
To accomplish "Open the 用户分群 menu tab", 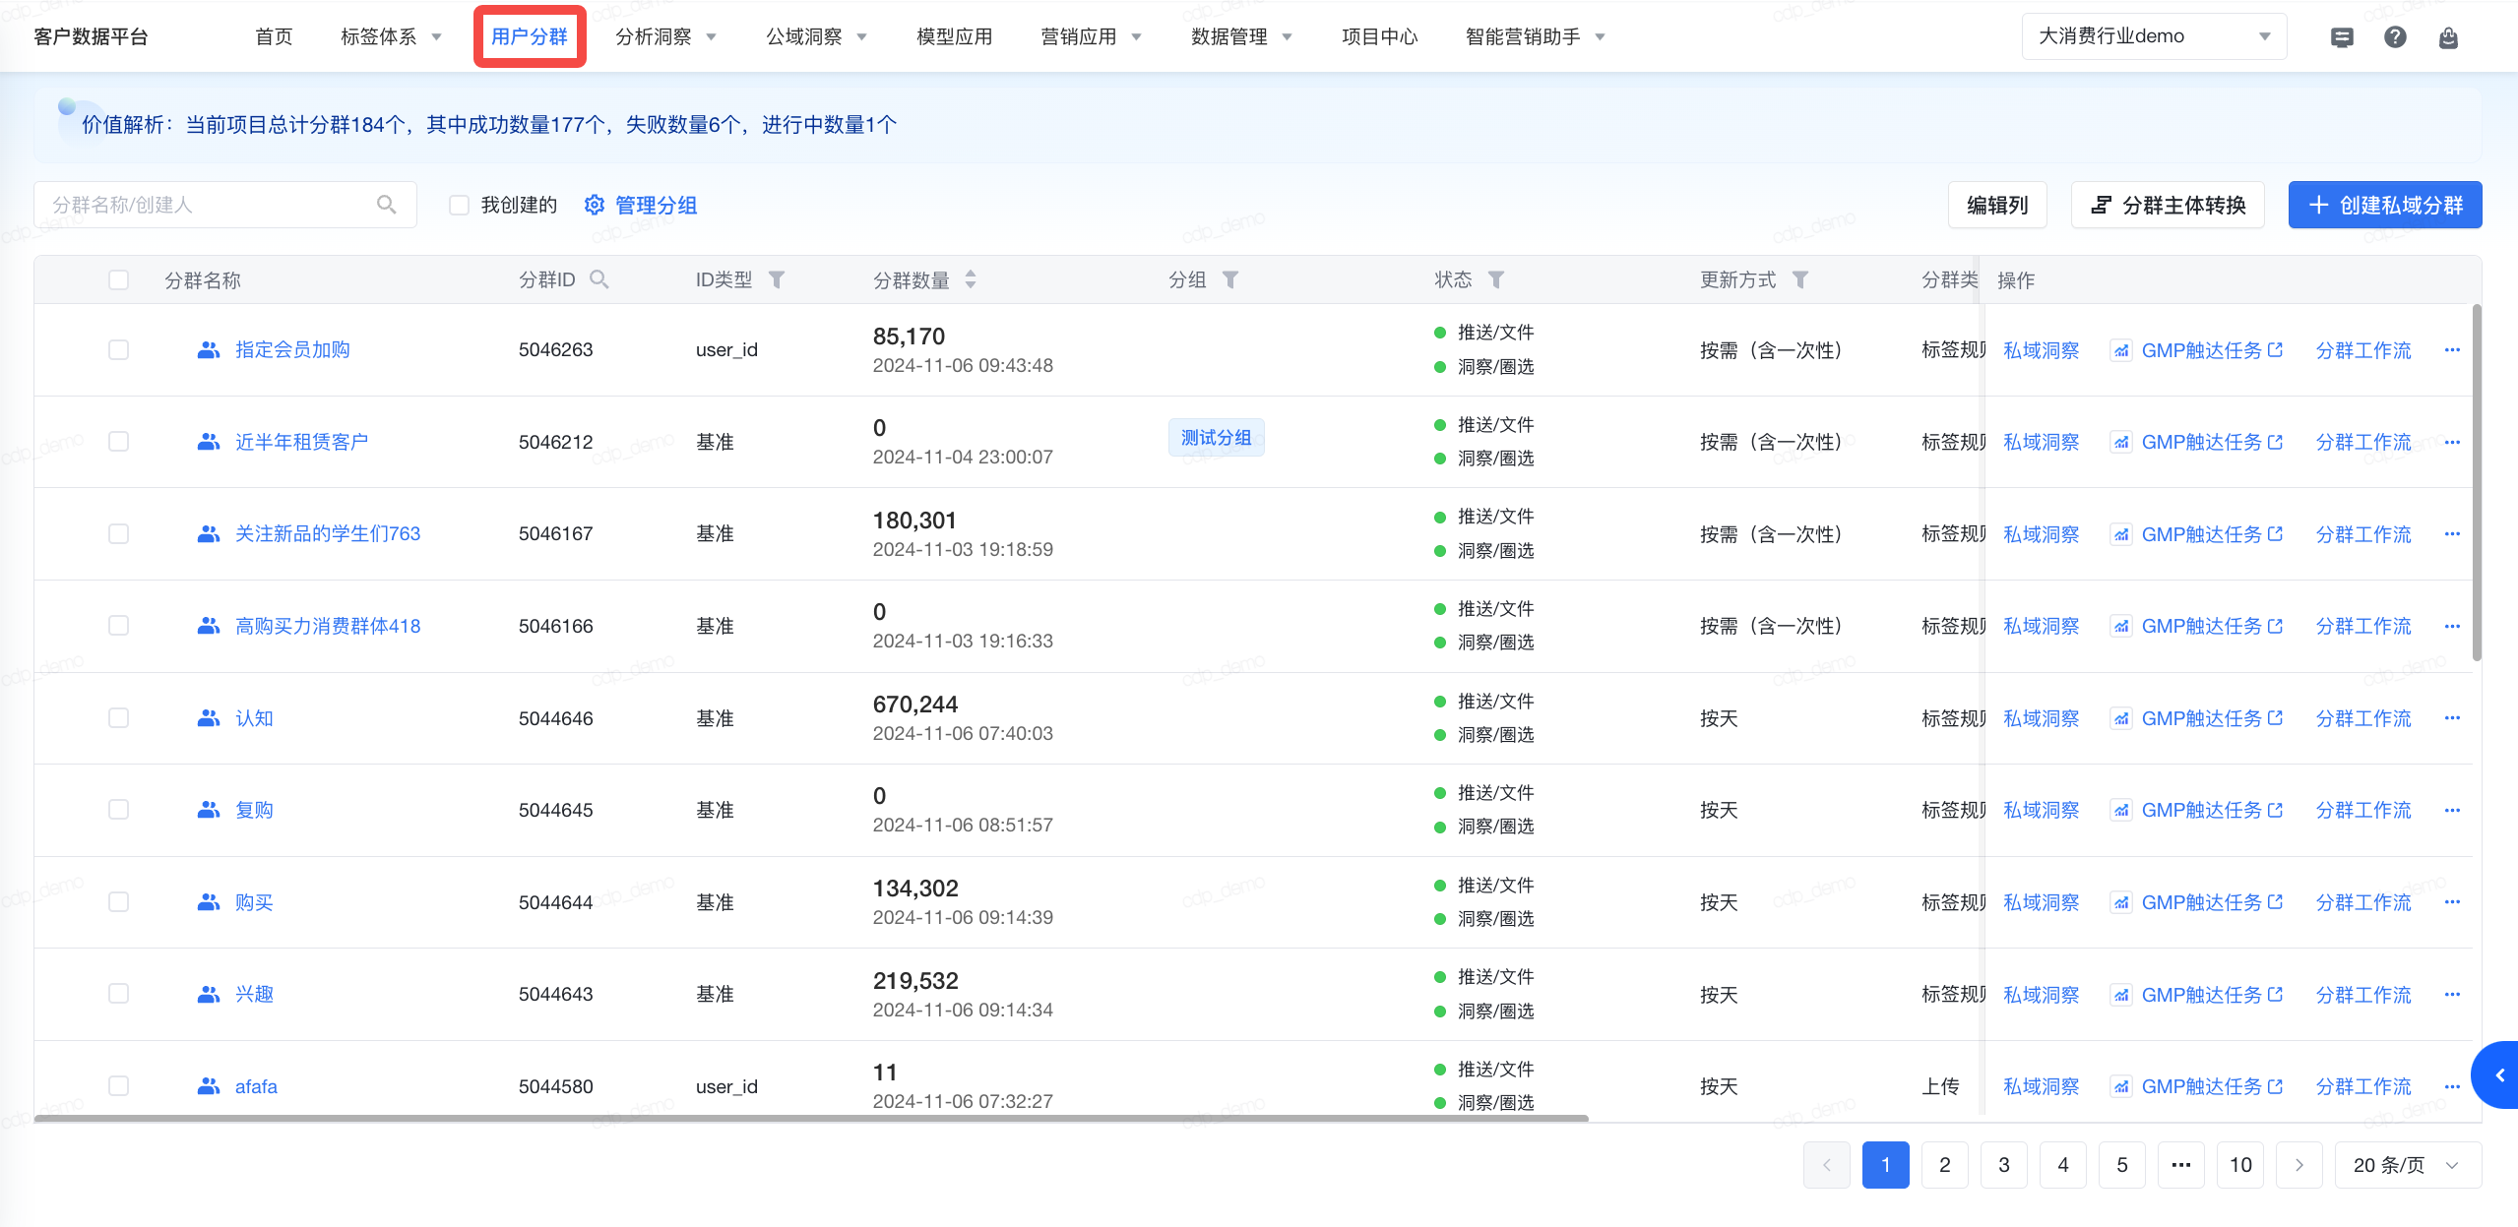I will click(x=530, y=36).
